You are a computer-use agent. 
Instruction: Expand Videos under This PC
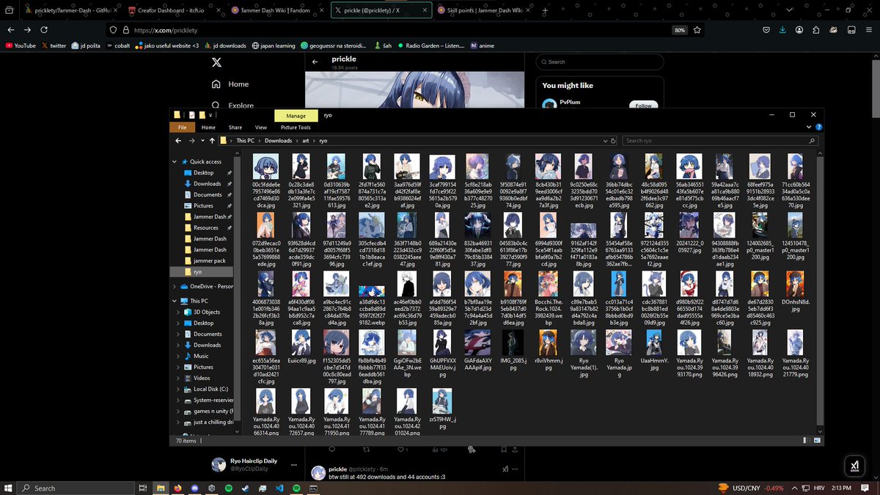(x=179, y=378)
